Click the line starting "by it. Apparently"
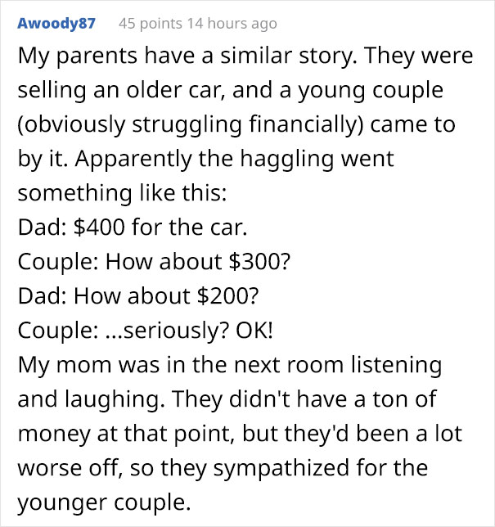495x527 pixels. (205, 159)
